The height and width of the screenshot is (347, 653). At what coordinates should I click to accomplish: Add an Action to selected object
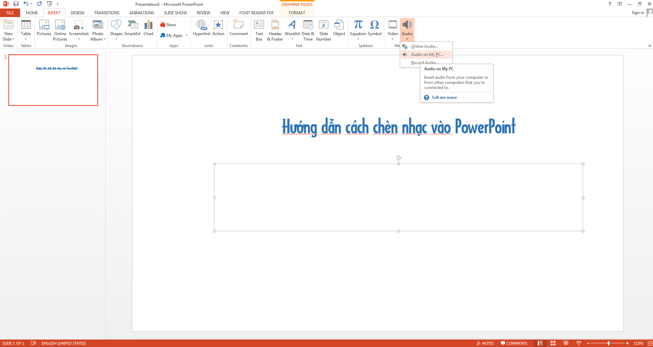[x=218, y=28]
